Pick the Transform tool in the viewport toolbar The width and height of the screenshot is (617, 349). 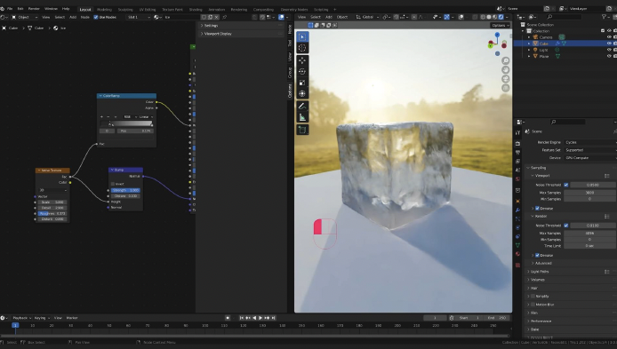(x=302, y=93)
